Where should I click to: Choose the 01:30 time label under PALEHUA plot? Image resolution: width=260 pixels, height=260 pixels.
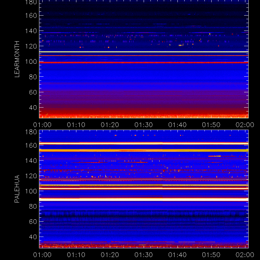144,255
